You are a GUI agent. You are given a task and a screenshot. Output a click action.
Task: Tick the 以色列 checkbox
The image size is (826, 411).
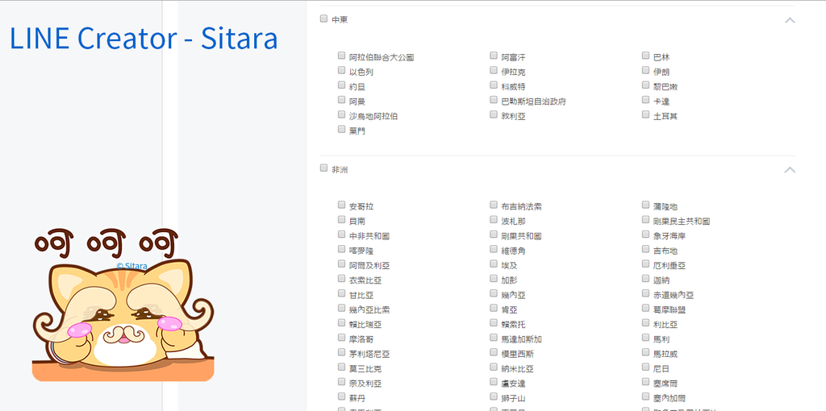(x=342, y=71)
